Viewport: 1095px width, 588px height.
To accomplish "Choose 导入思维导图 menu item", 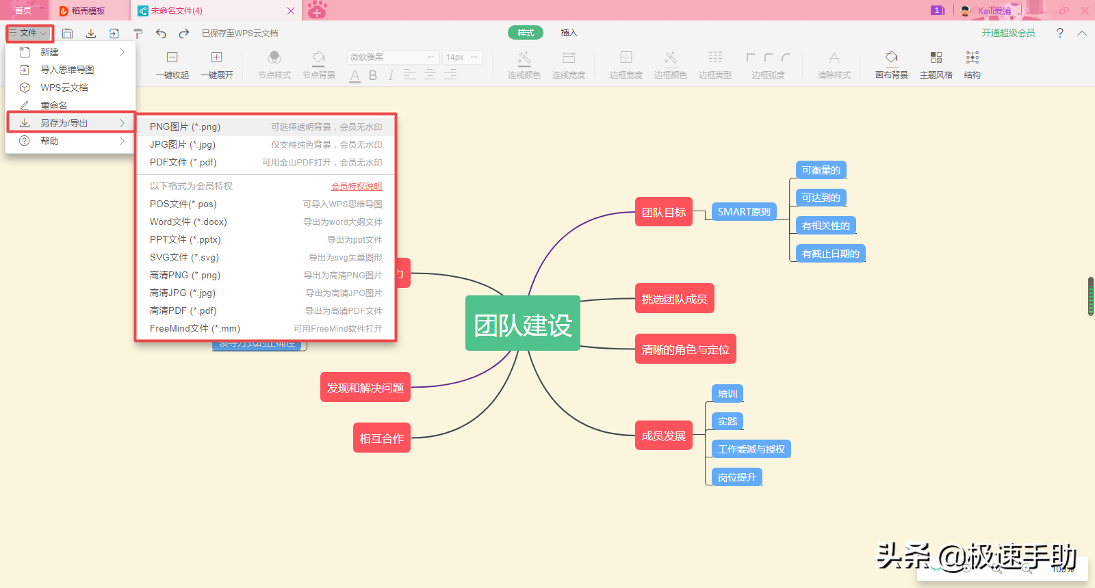I will point(71,70).
